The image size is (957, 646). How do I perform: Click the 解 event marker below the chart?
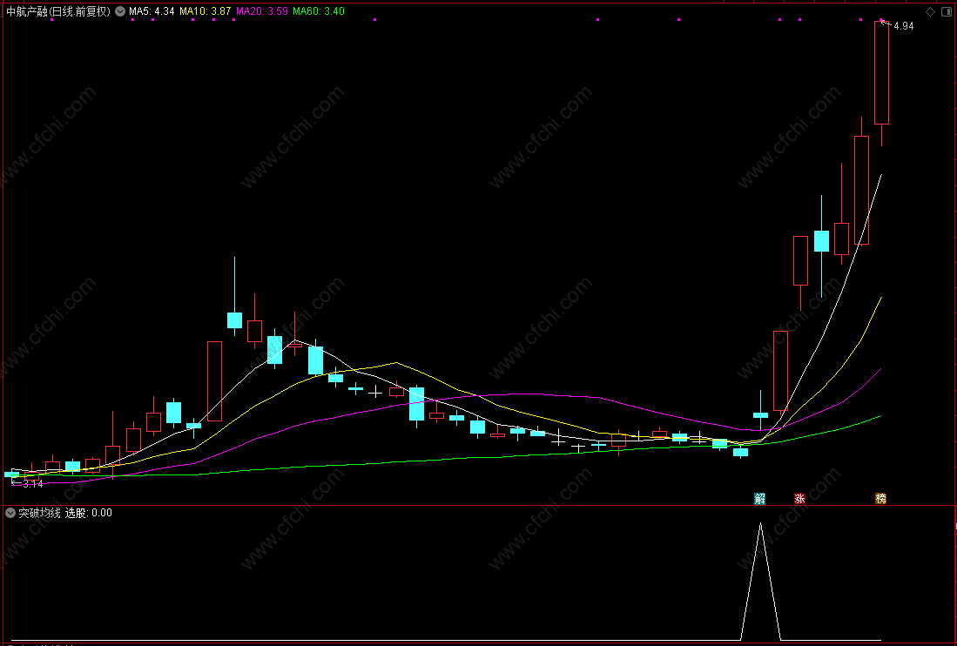pyautogui.click(x=760, y=498)
